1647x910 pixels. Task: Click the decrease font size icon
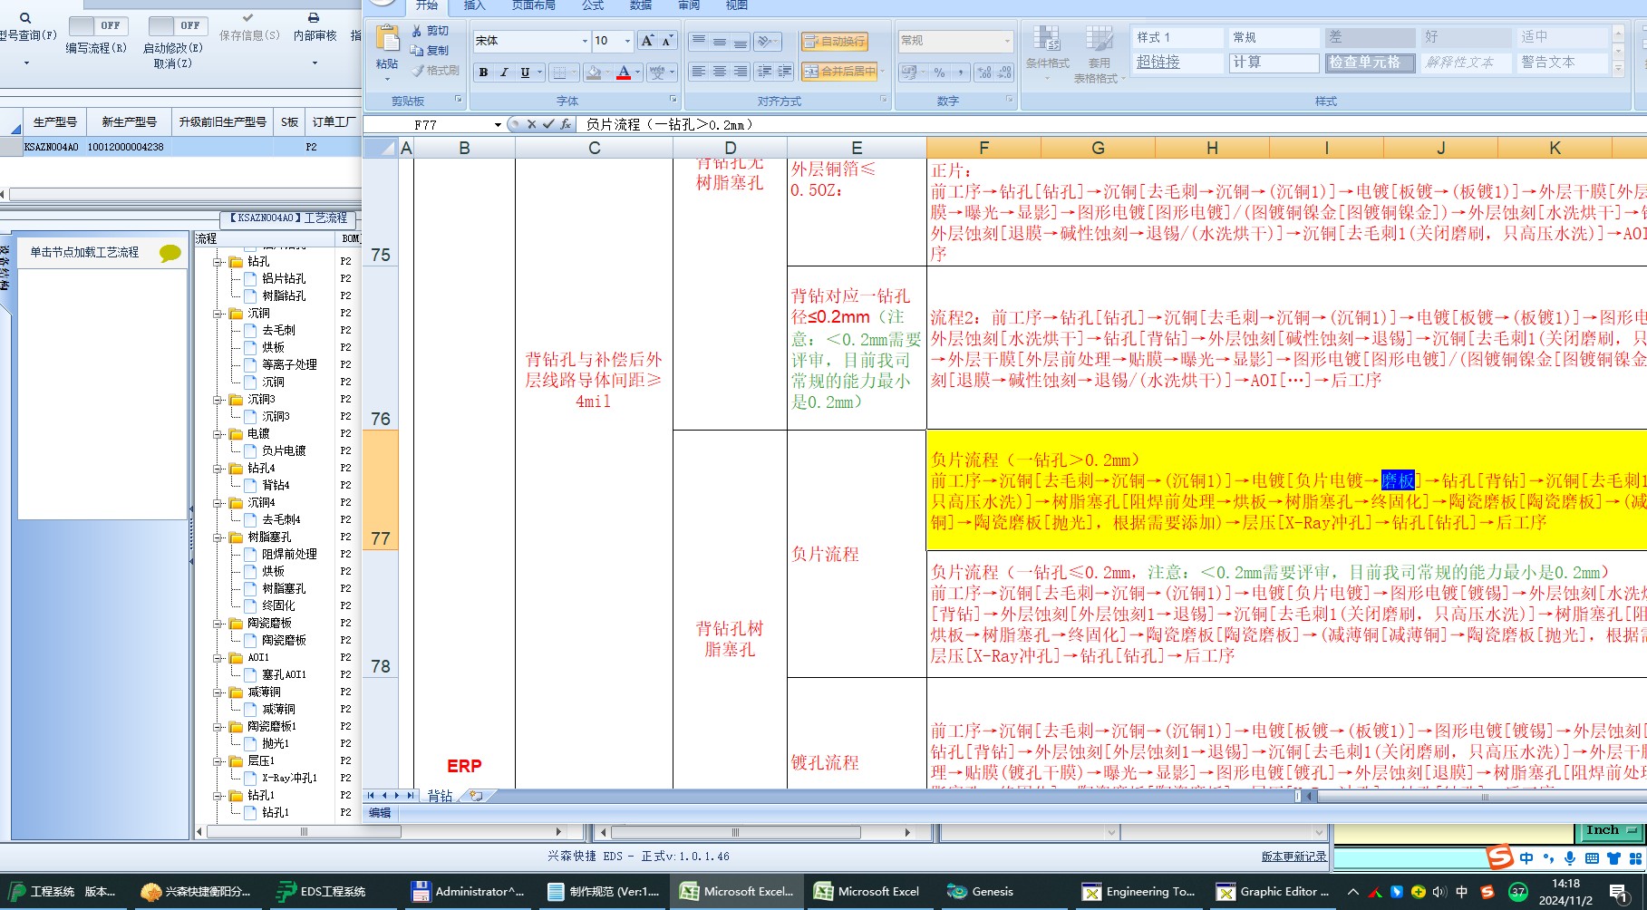667,41
